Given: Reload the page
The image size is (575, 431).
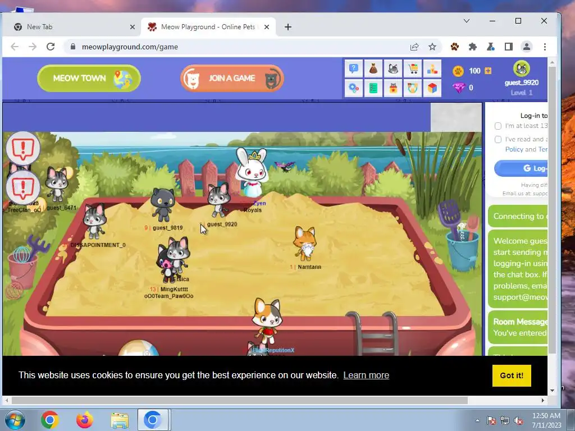Looking at the screenshot, I should (51, 47).
